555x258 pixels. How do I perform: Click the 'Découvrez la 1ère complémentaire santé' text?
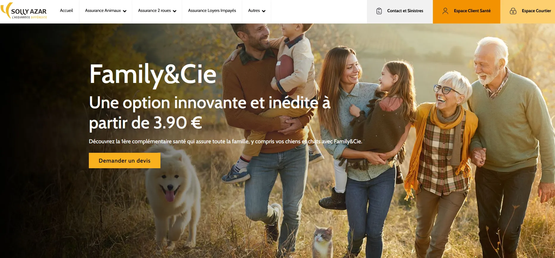[x=137, y=141]
